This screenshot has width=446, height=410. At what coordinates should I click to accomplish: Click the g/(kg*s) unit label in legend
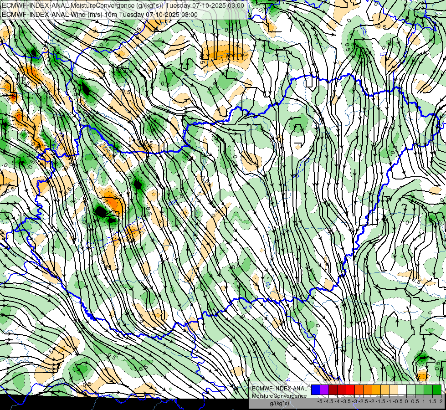[279, 404]
